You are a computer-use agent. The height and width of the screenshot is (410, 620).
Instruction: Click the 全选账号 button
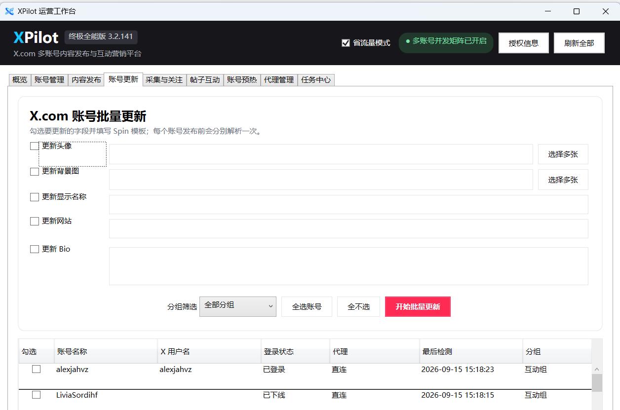[x=307, y=306]
